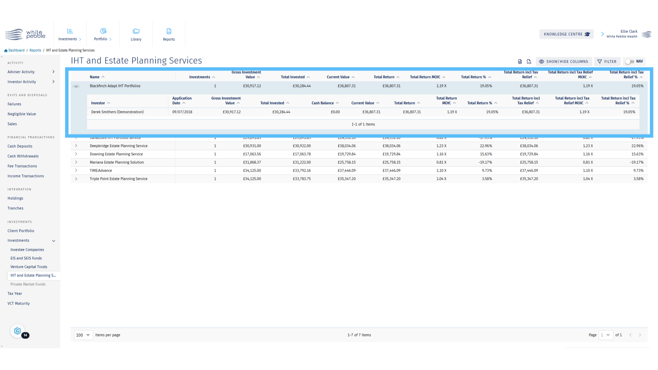Open the Reports document icon
The image size is (658, 370).
coord(169,31)
